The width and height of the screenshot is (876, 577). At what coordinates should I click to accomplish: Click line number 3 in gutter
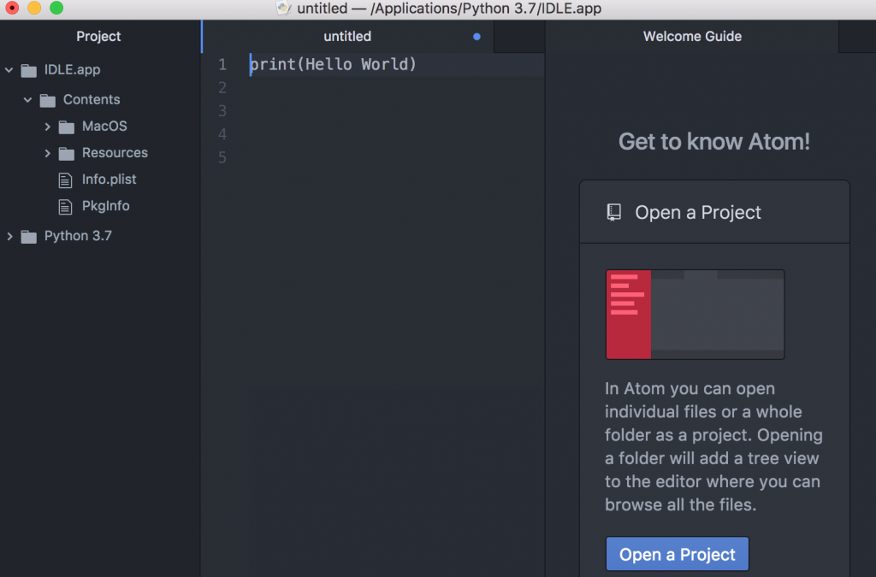(x=222, y=111)
